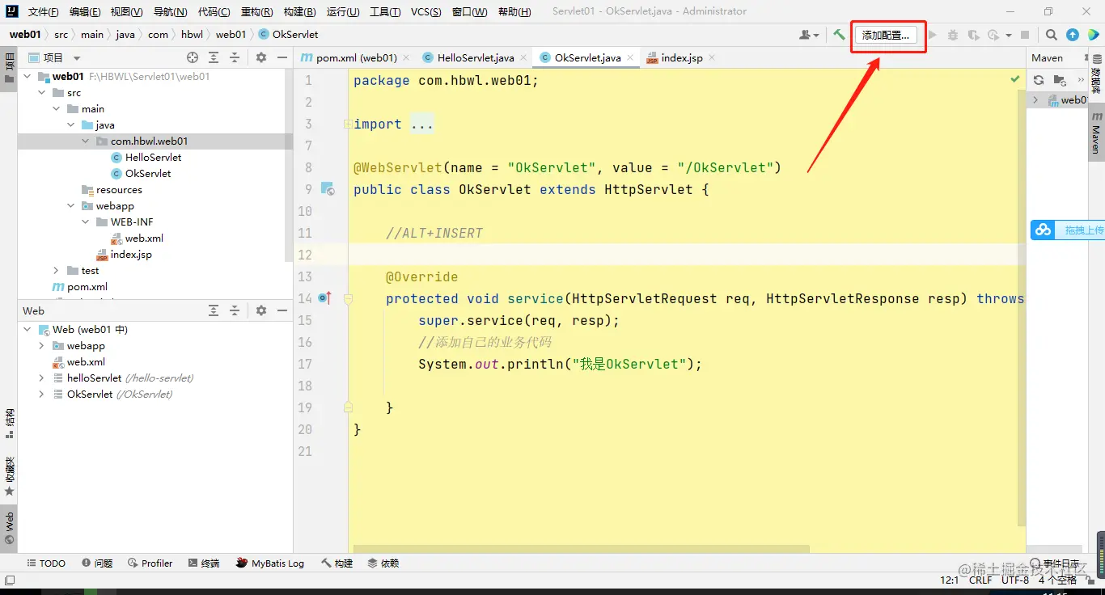This screenshot has width=1105, height=595.
Task: Open the user account icon in toolbar
Action: (x=808, y=35)
